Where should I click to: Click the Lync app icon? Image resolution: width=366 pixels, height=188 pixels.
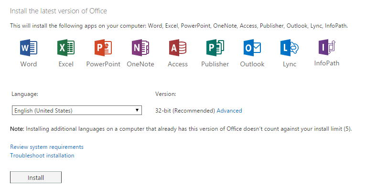tap(290, 48)
